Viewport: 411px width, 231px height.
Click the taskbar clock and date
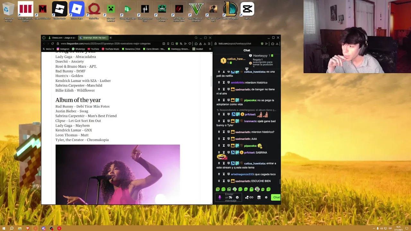coord(398,228)
